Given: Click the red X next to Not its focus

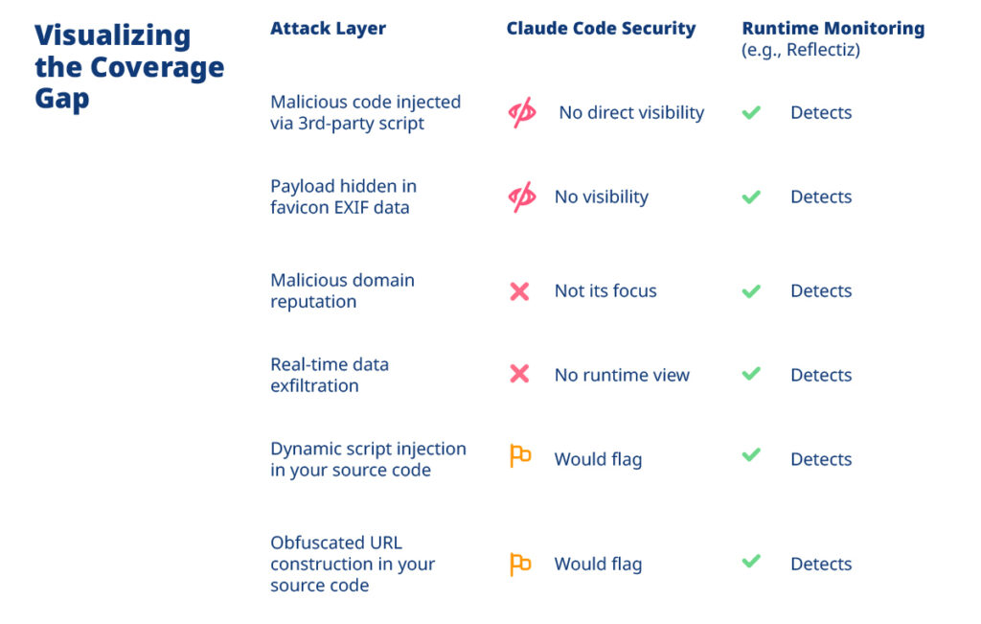Looking at the screenshot, I should click(519, 291).
